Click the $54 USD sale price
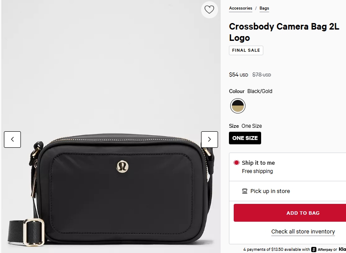The height and width of the screenshot is (253, 346). (239, 75)
